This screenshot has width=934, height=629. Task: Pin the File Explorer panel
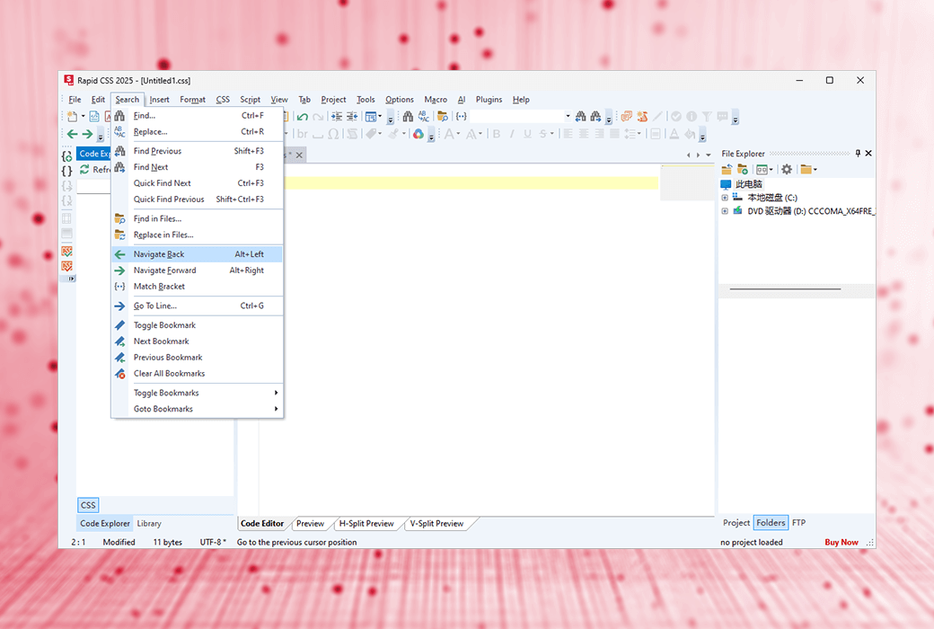[858, 154]
